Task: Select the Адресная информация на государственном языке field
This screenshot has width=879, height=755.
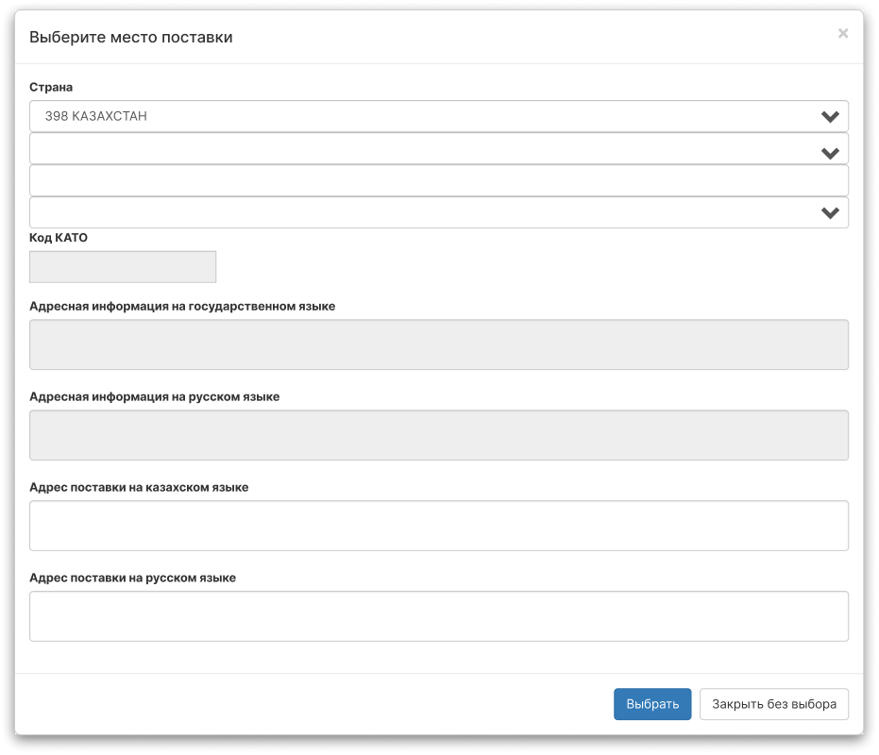Action: pyautogui.click(x=439, y=344)
